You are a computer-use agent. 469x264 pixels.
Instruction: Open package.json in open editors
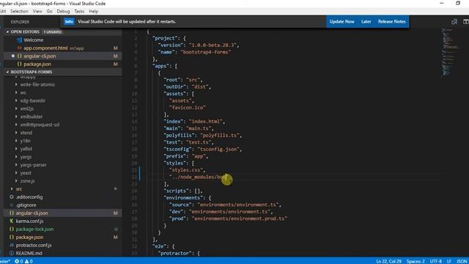[37, 65]
